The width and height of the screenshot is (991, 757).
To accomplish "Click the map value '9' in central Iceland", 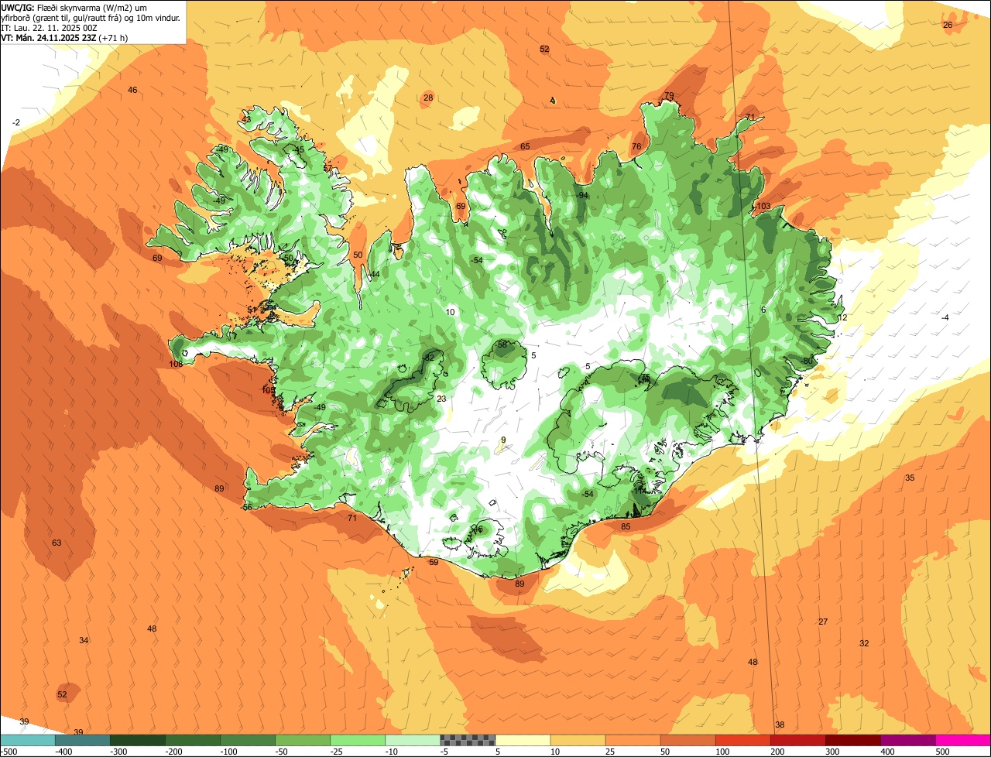I will 503,440.
